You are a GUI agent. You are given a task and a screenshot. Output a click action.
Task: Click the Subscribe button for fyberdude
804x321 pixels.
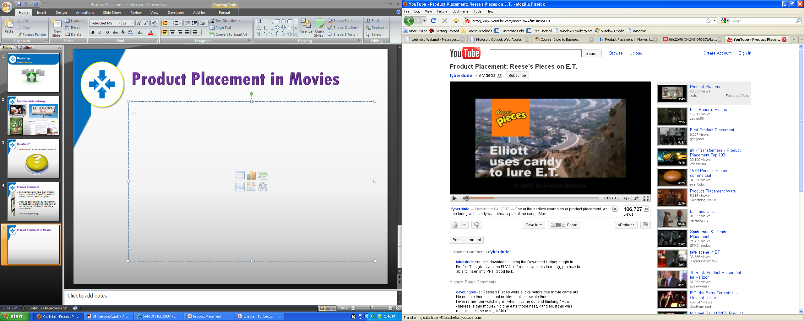coord(517,75)
